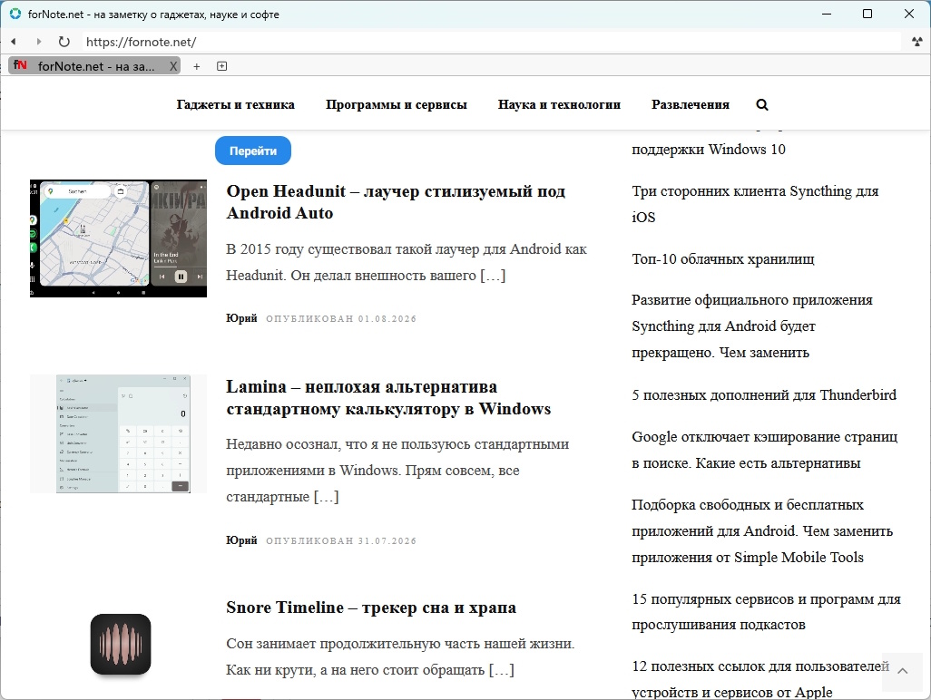Open the Open Headunit article title

(x=396, y=201)
